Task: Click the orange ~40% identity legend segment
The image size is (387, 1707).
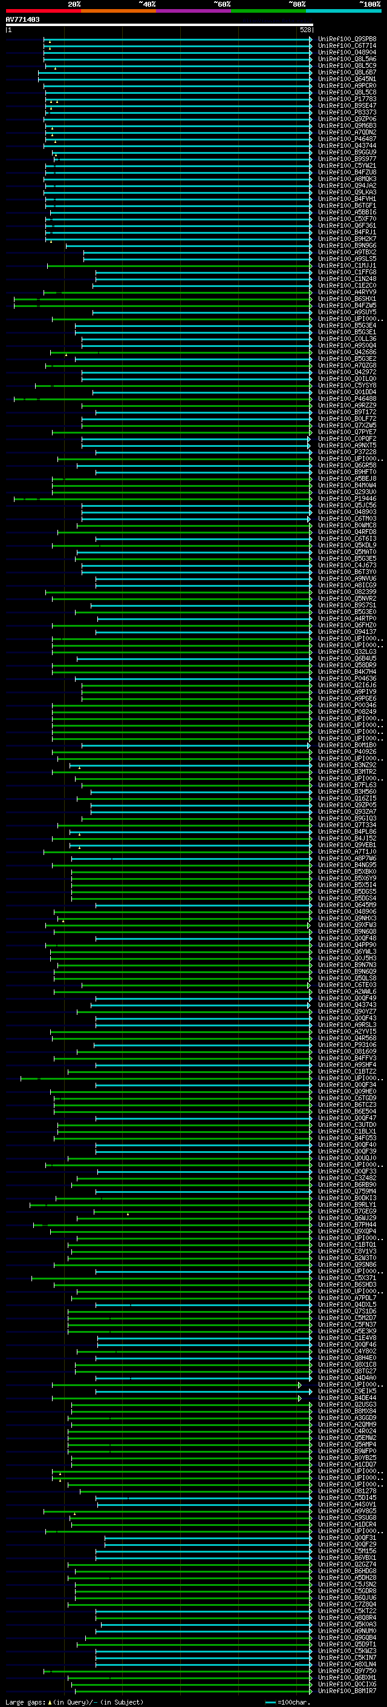Action: 119,11
